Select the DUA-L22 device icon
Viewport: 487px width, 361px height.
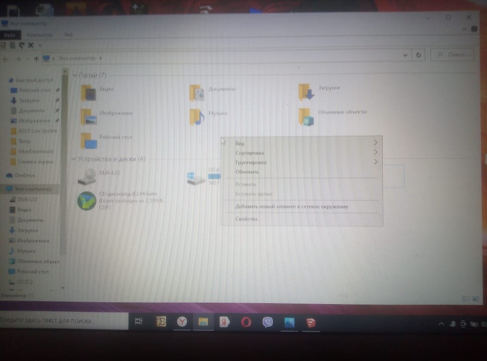pyautogui.click(x=87, y=177)
